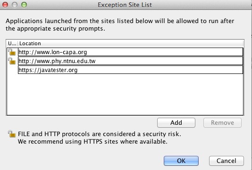The width and height of the screenshot is (252, 170).
Task: Close the Exception Site List window
Action: tap(5, 5)
